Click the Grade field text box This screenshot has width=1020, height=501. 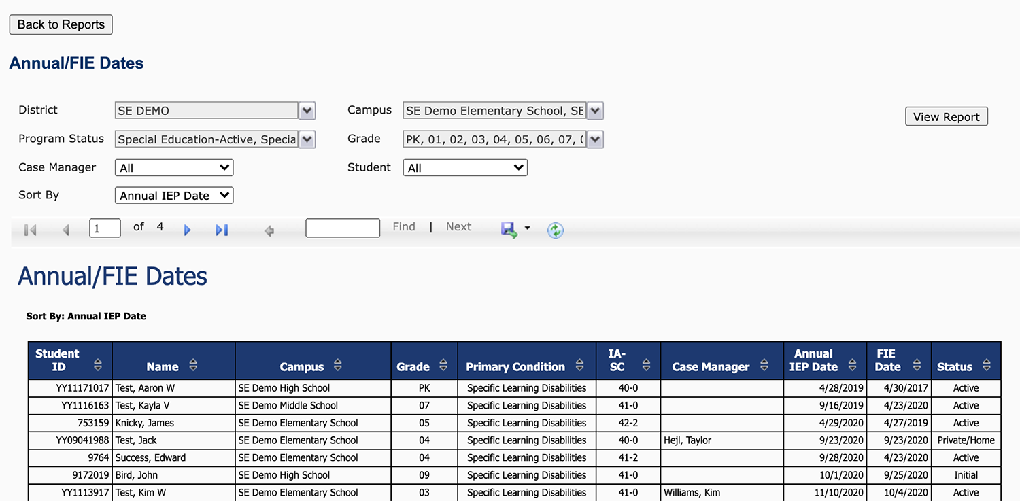pos(495,139)
